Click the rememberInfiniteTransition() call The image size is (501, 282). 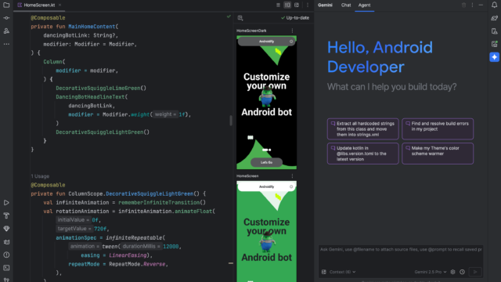162,202
